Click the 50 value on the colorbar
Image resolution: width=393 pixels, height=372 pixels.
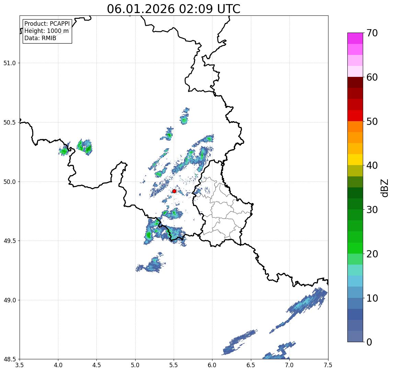point(372,121)
